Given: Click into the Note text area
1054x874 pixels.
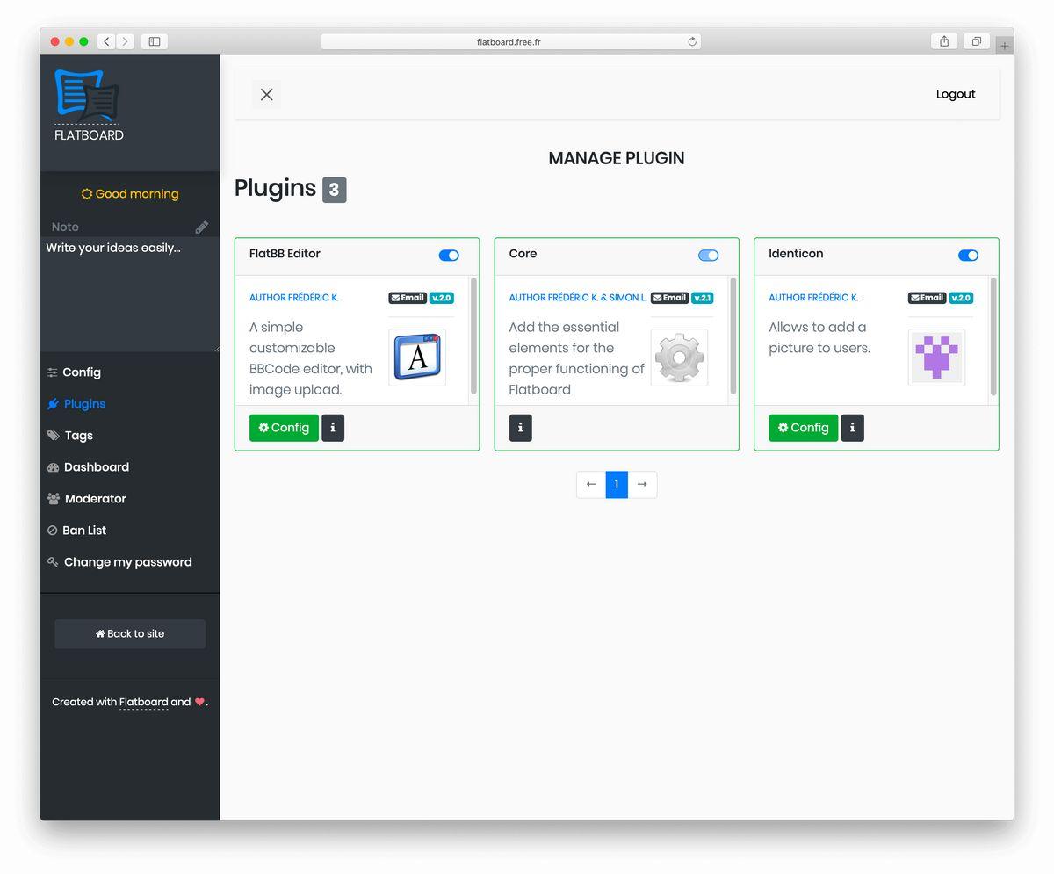Looking at the screenshot, I should click(x=130, y=294).
